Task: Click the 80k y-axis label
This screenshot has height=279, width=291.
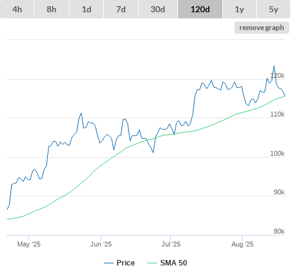Action: 279,231
